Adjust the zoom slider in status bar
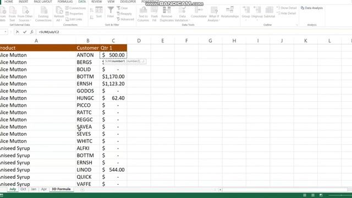Screen dimensions: 352x198 pos(341,195)
